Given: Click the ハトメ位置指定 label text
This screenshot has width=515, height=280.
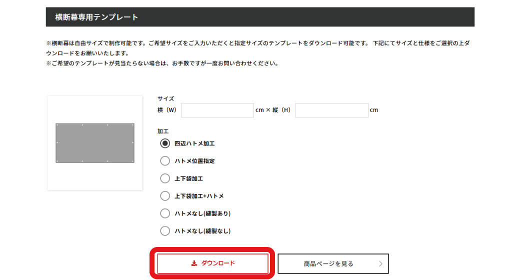Looking at the screenshot, I should point(194,161).
